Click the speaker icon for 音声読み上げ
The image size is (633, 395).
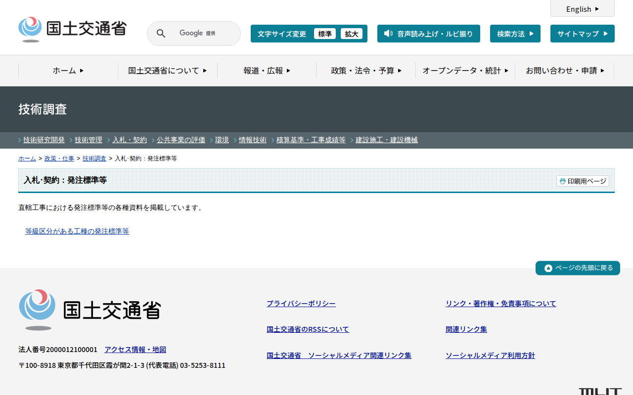pos(388,34)
